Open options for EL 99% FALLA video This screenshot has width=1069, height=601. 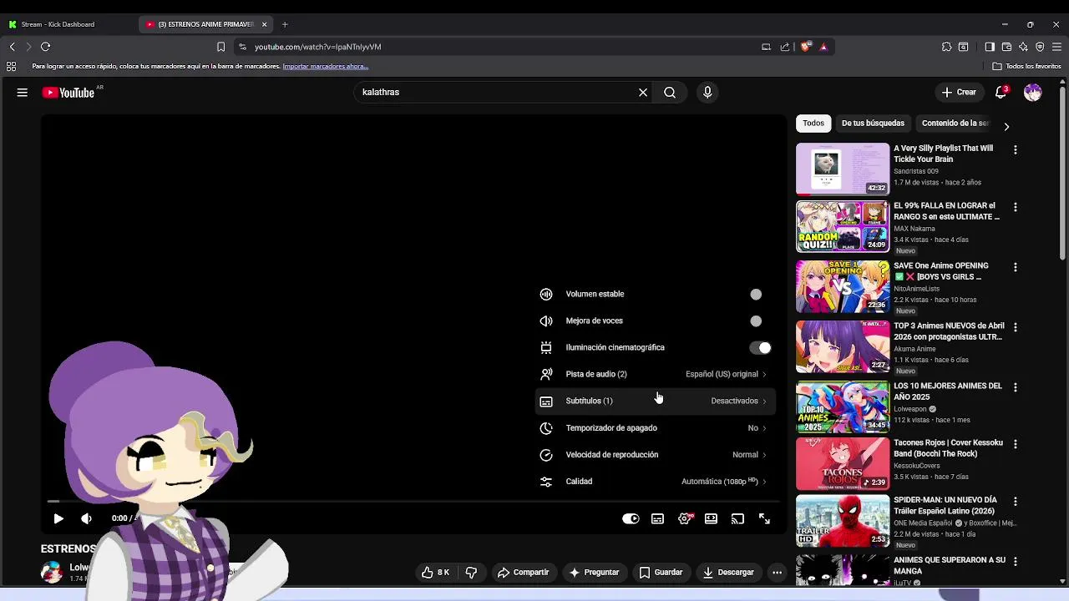tap(1016, 207)
